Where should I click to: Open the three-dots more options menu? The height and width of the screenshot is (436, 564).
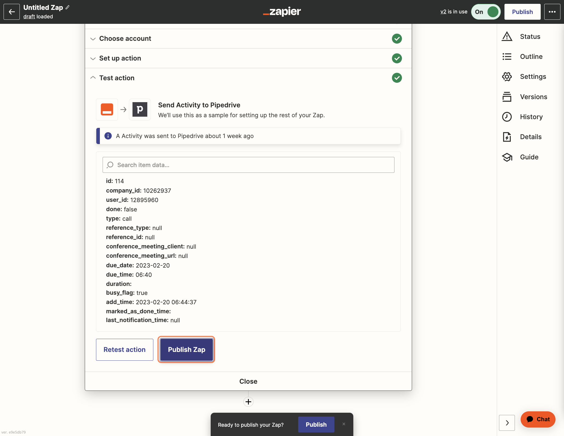[552, 12]
